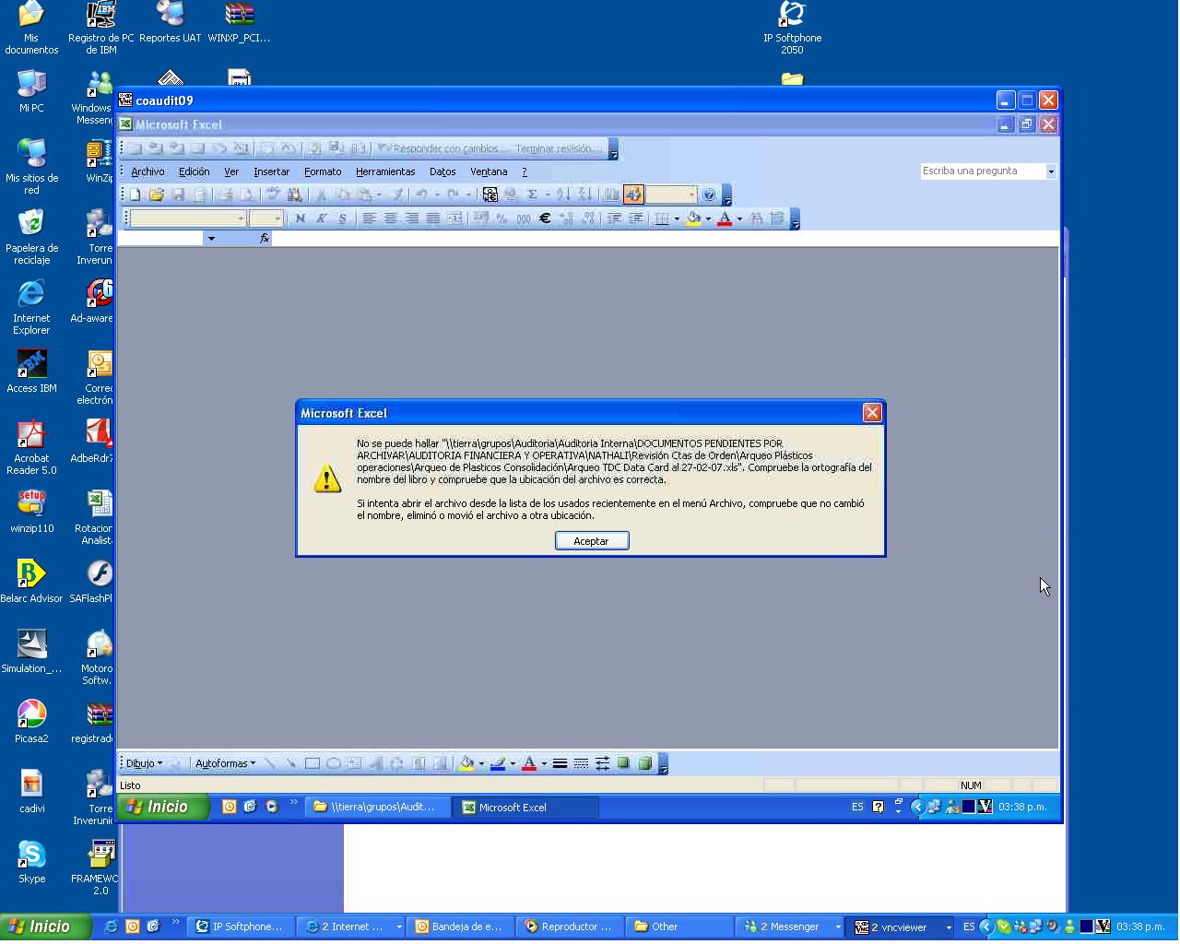Run the Spelling check tool
1180x944 pixels.
pyautogui.click(x=273, y=195)
